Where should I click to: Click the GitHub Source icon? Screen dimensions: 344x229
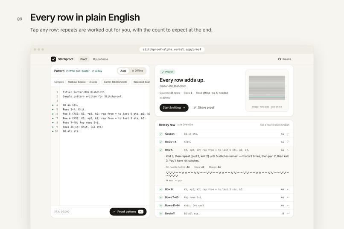[x=279, y=59]
